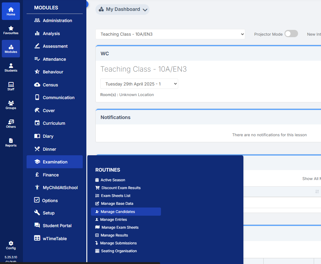Open the Finance module
The width and height of the screenshot is (321, 264).
(x=51, y=175)
